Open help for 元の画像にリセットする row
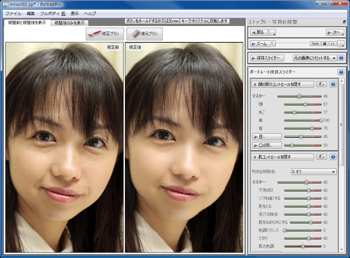 tap(341, 58)
